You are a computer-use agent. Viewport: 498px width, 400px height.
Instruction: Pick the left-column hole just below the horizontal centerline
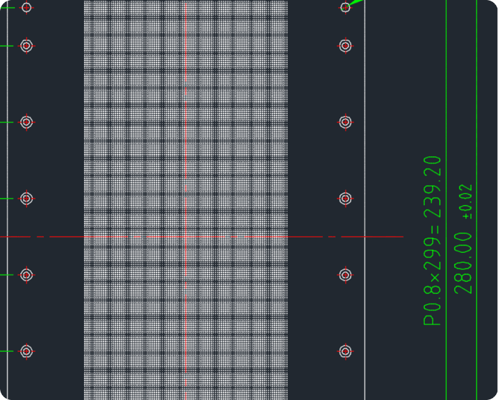click(x=26, y=274)
